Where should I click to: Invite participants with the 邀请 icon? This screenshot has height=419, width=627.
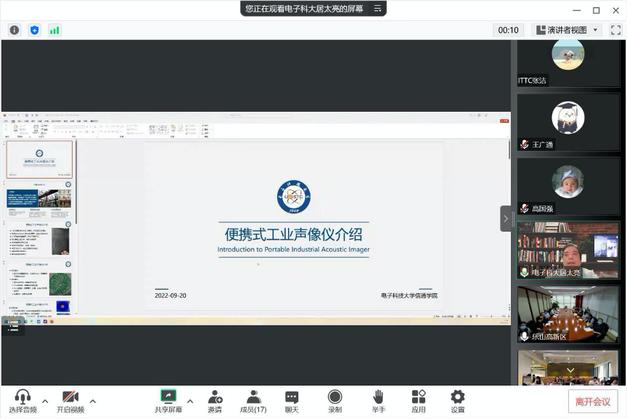click(x=214, y=399)
